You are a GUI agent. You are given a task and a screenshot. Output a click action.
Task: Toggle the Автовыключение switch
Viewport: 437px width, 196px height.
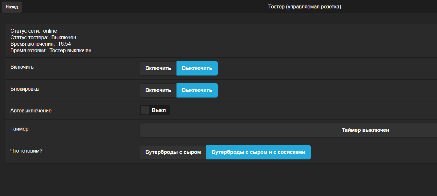[155, 110]
